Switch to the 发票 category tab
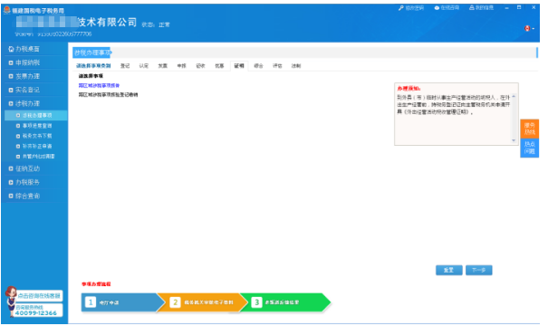This screenshot has height=326, width=548. click(162, 66)
